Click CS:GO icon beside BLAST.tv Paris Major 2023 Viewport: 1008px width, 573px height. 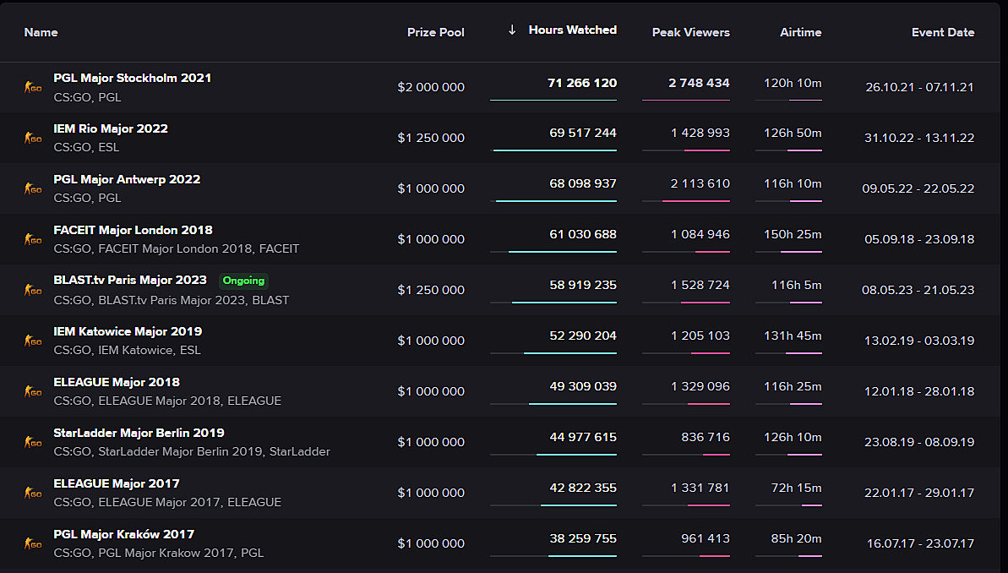[33, 290]
